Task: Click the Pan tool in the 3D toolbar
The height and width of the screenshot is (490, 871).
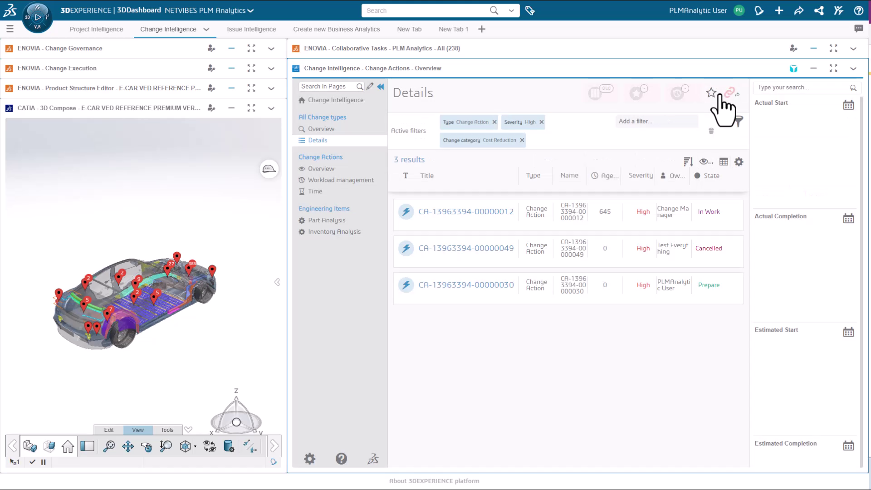Action: tap(128, 446)
